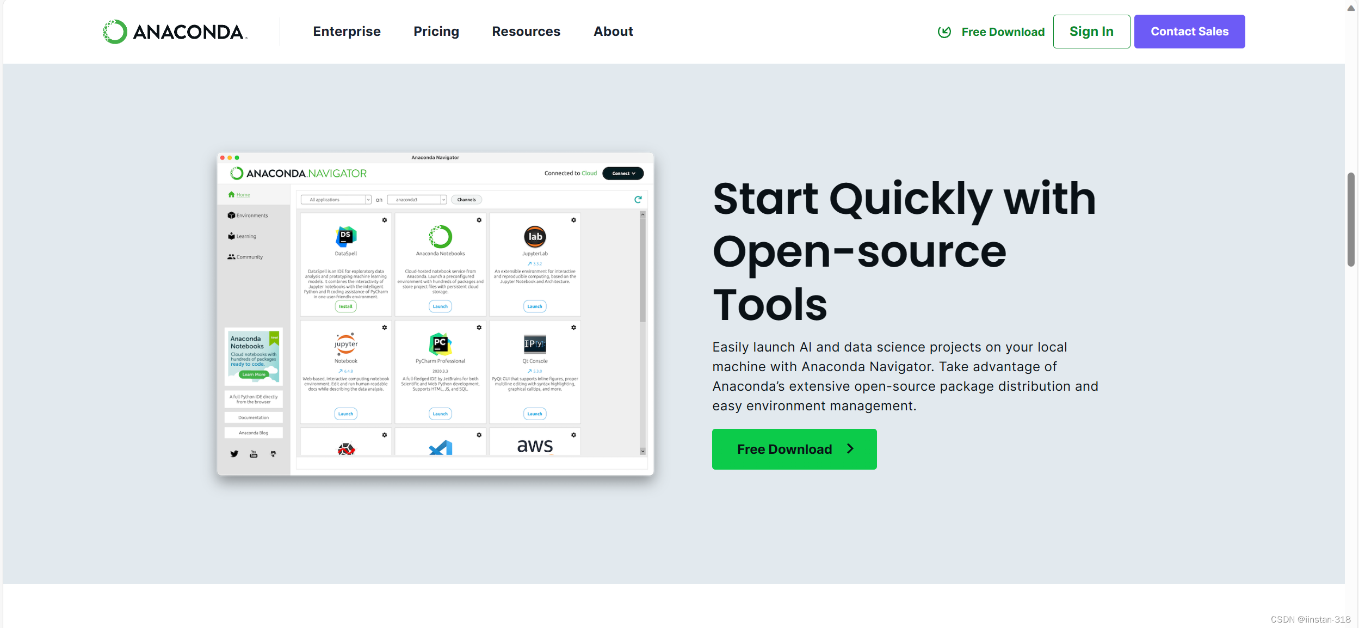Click the green Free Download button
Screen dimensions: 1359x628
click(794, 449)
